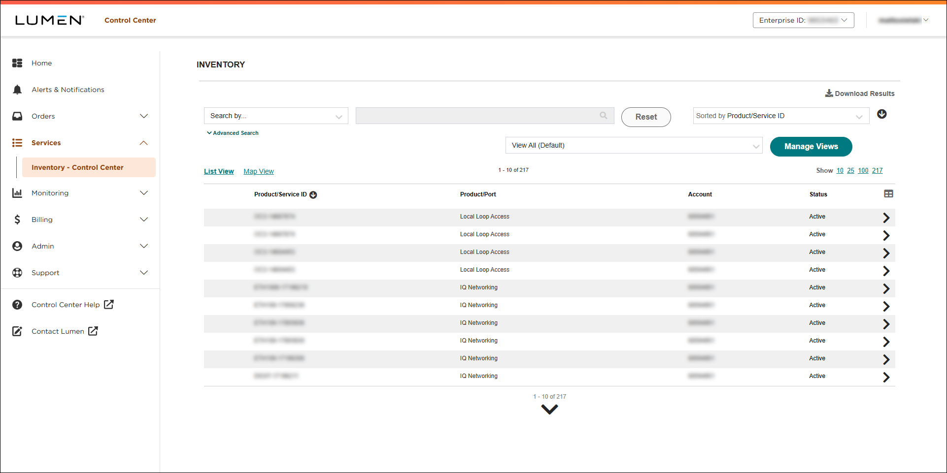Click the Product/Service ID column sort arrow
Screen dimensions: 947x473
313,195
